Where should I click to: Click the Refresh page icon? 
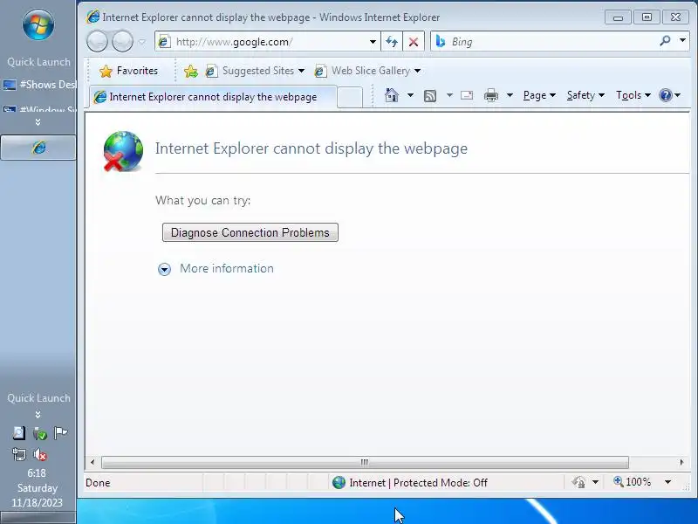click(x=392, y=42)
